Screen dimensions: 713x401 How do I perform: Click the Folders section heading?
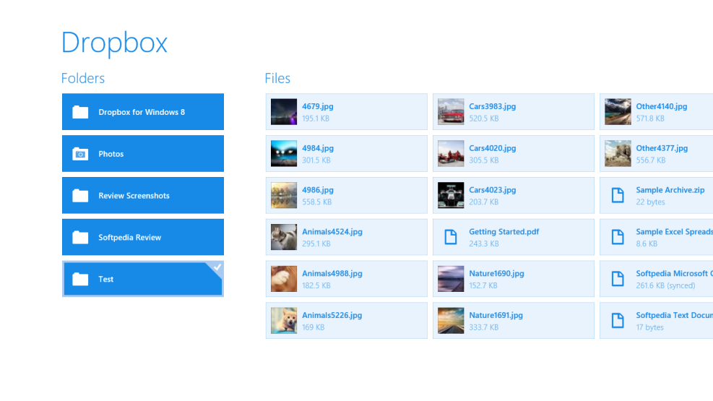(83, 78)
